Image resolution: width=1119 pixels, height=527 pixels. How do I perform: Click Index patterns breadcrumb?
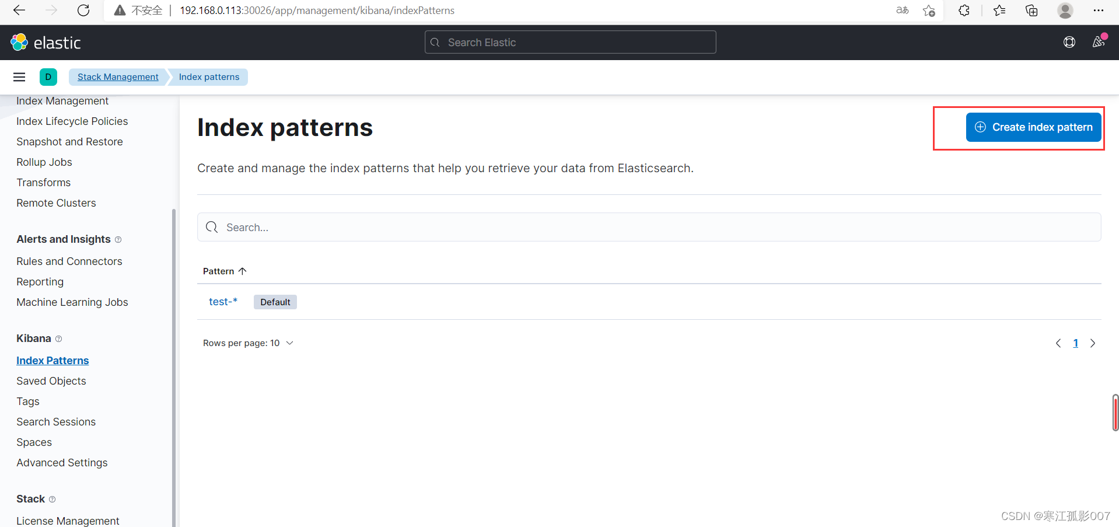(x=209, y=77)
